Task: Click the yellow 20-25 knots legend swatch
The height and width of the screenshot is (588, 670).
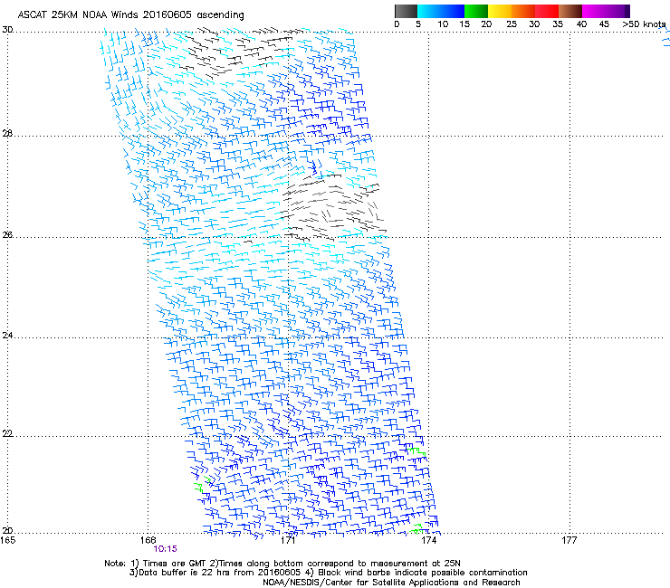Action: (x=500, y=11)
